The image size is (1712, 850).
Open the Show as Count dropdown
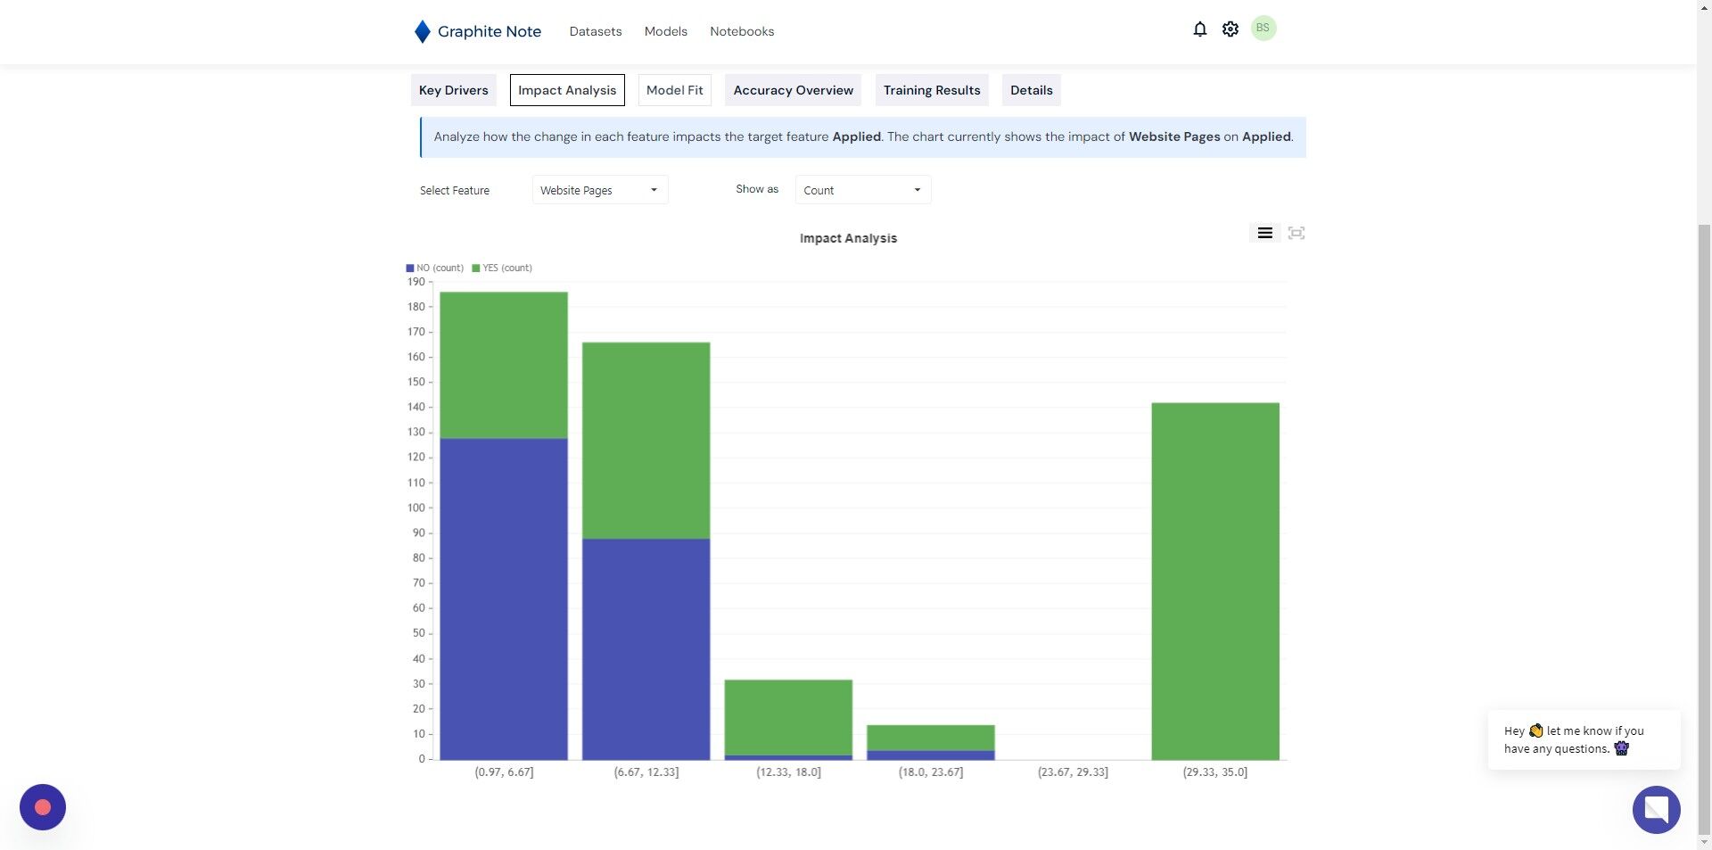863,190
